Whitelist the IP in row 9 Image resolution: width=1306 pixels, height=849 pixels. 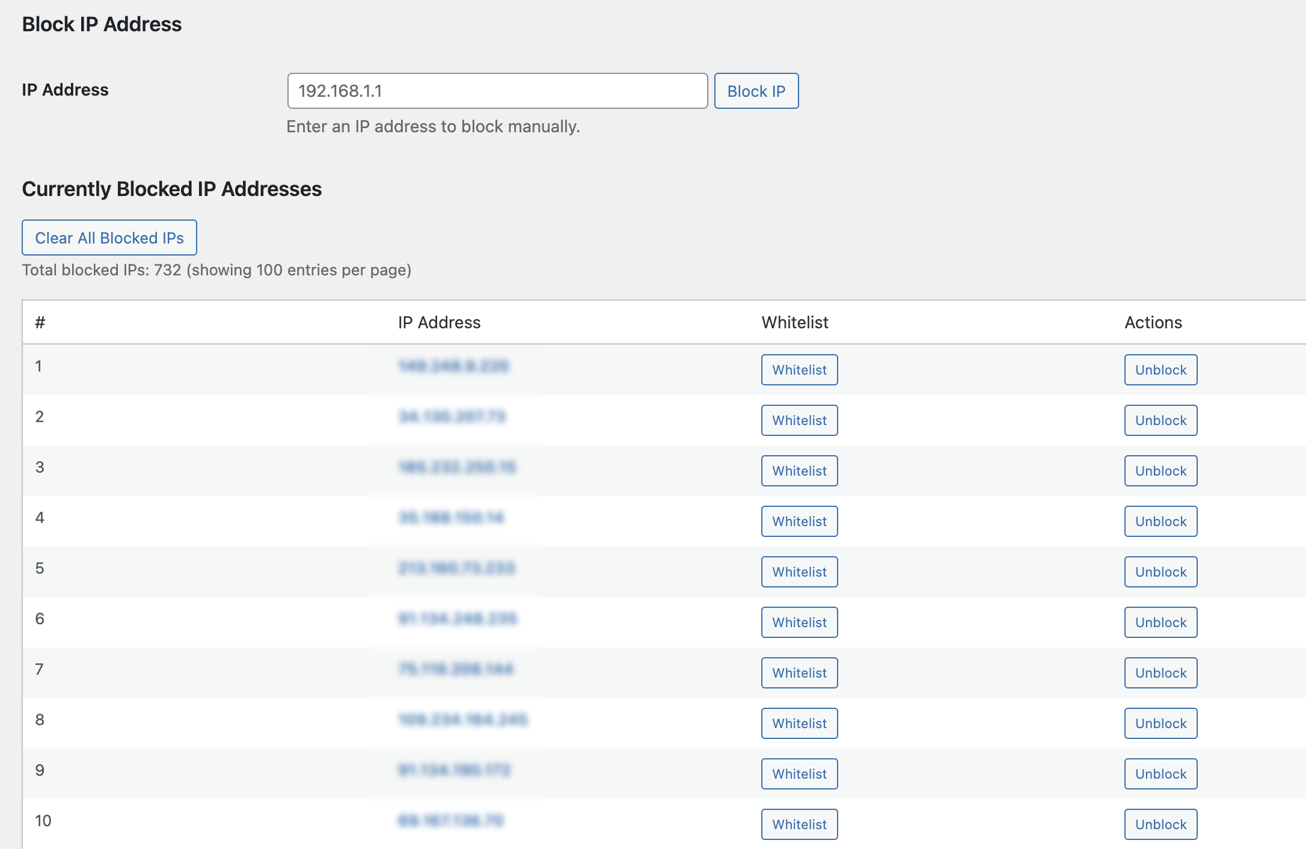[x=799, y=774]
